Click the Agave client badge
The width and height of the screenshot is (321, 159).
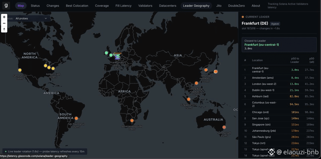275,24
